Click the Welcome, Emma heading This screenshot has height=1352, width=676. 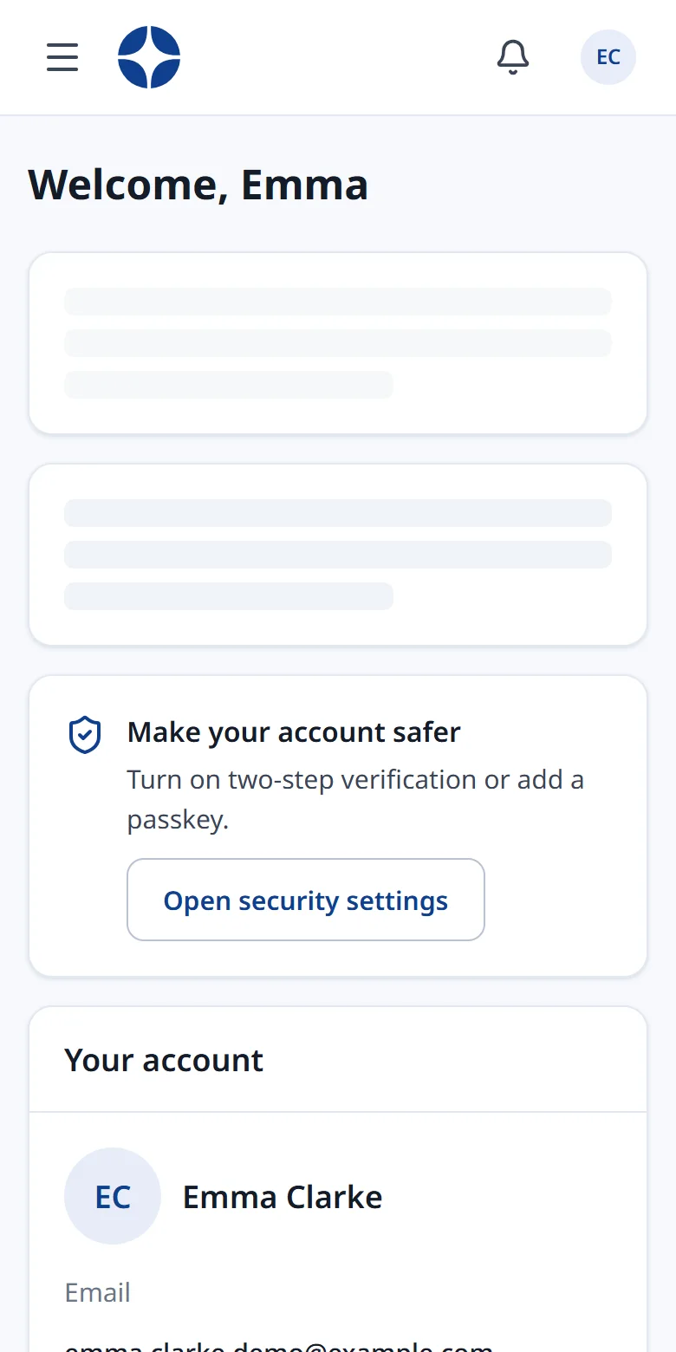click(198, 185)
